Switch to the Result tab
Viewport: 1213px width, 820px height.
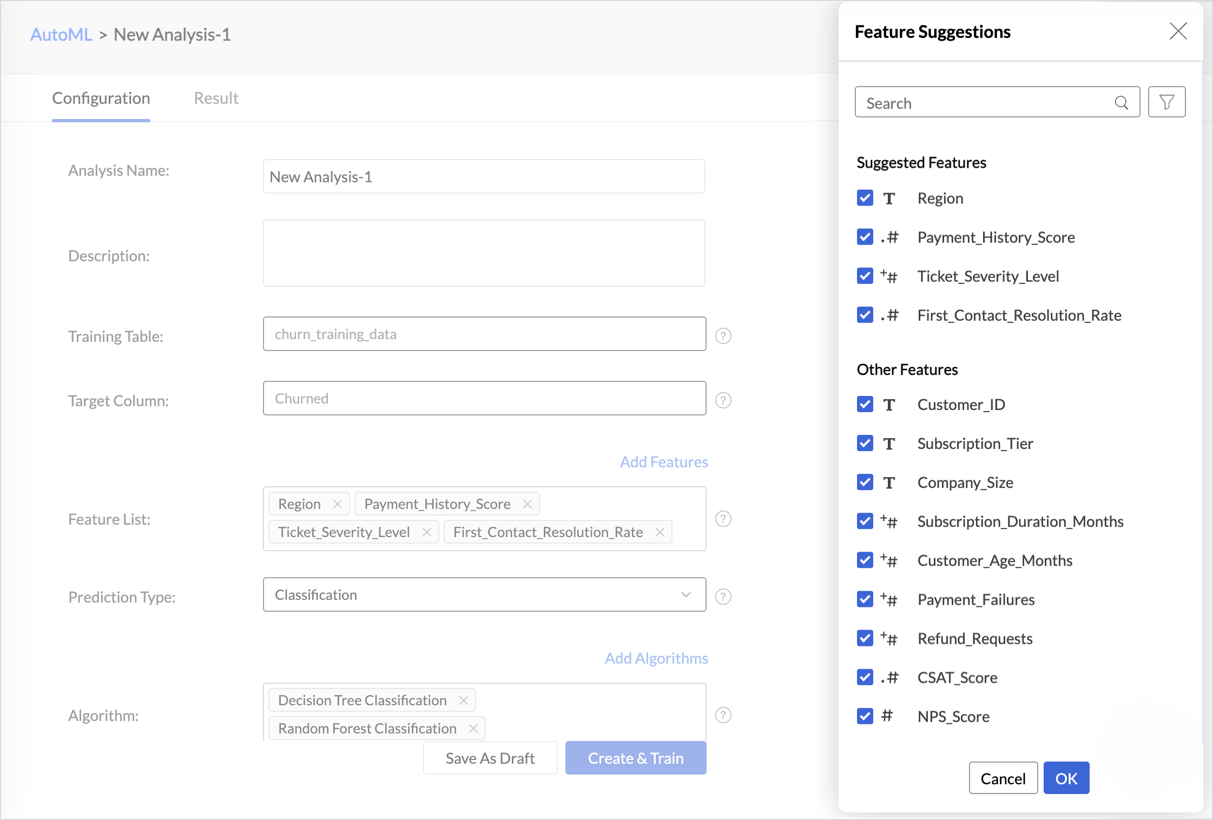point(216,98)
